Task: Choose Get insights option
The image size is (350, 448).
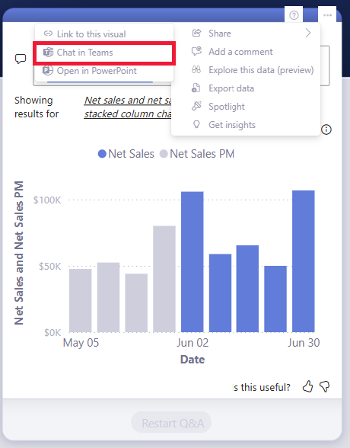Action: click(x=246, y=125)
